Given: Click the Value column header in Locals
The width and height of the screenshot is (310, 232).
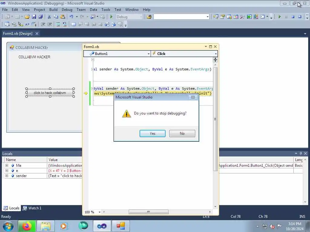Looking at the screenshot, I should pos(65,159).
